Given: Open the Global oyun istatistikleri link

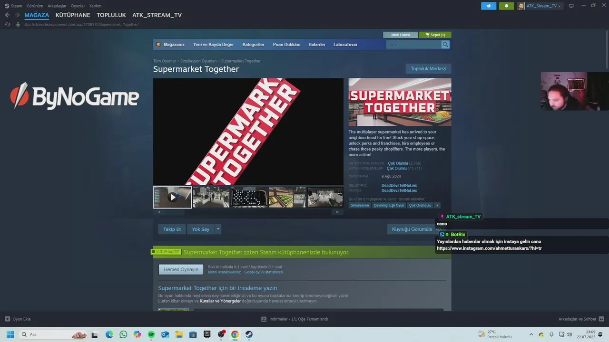Looking at the screenshot, I should point(264,272).
